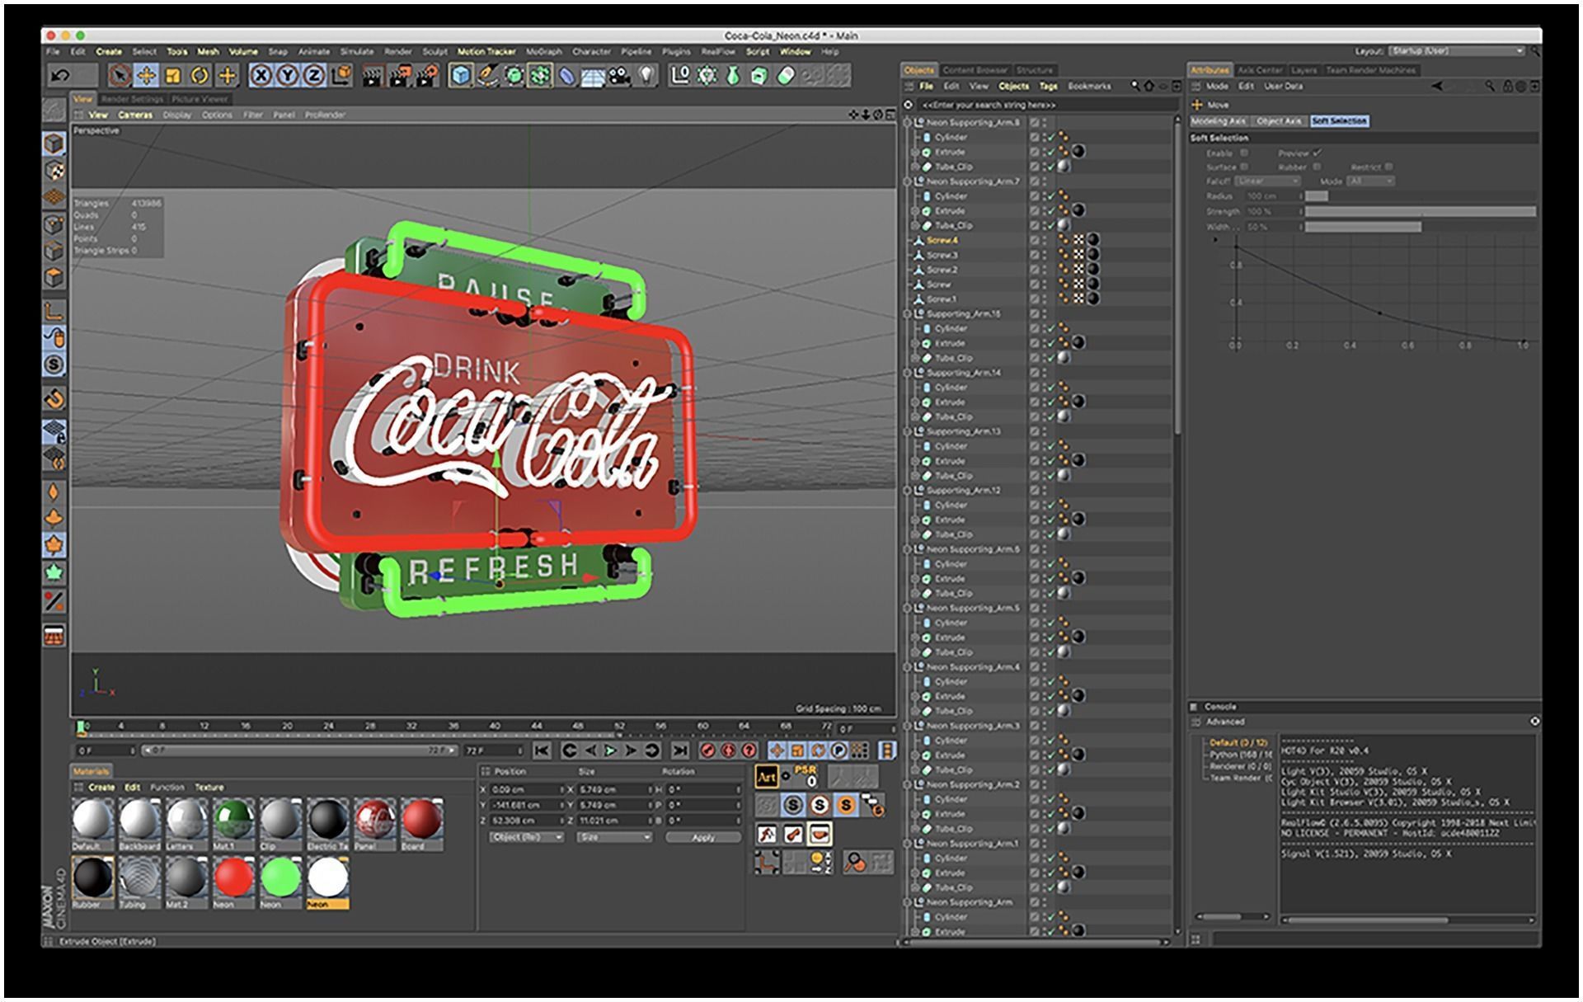
Task: Toggle the X axis lock
Action: tap(261, 76)
